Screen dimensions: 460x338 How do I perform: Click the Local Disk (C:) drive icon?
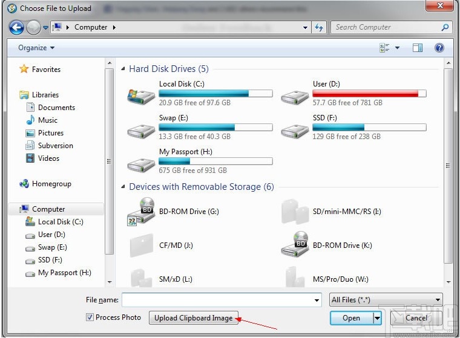coord(141,97)
